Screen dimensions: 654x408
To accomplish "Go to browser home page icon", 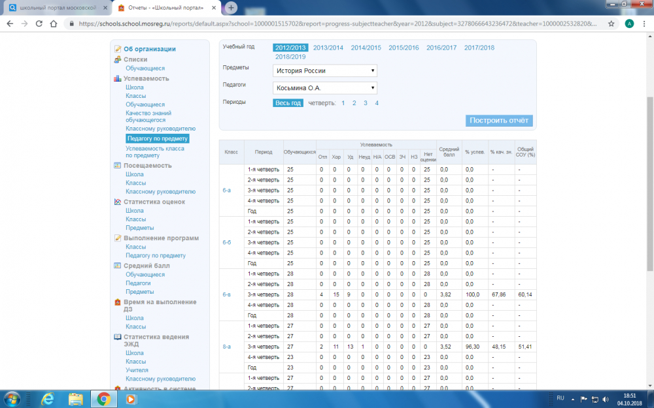I will point(54,24).
